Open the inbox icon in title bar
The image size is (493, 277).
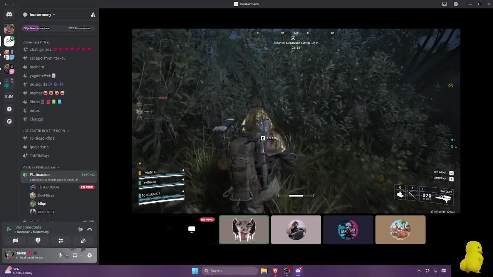444,4
